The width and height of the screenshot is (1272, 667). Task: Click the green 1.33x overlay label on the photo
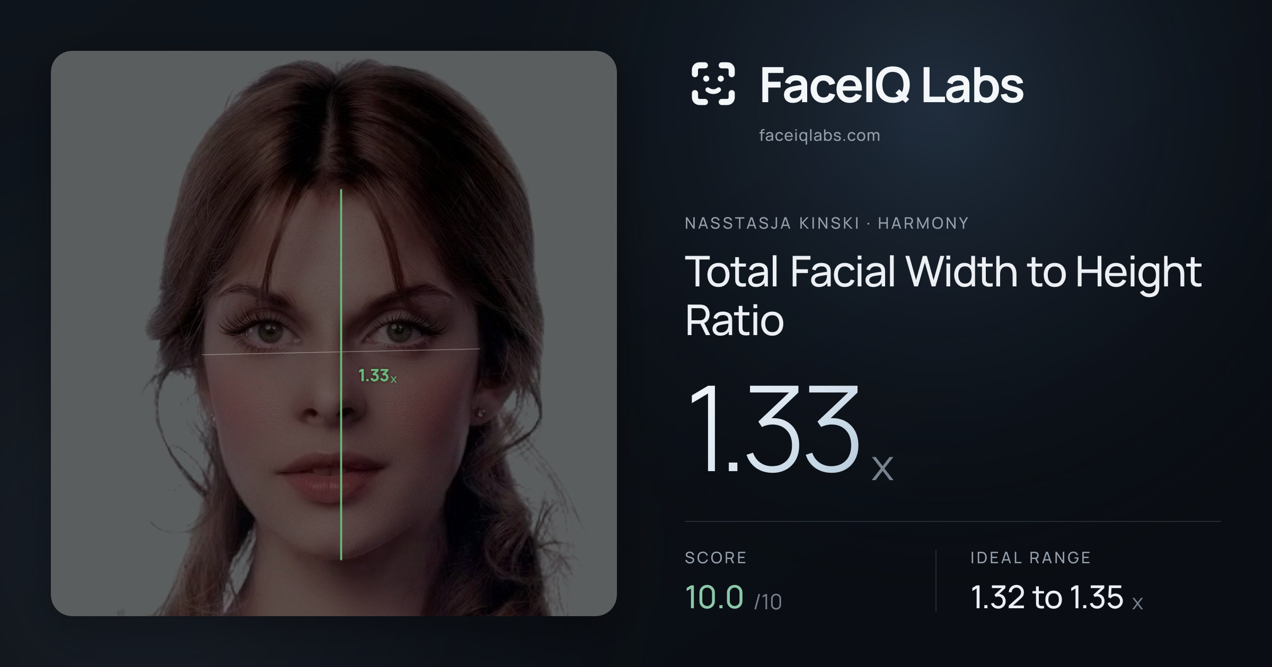click(377, 376)
